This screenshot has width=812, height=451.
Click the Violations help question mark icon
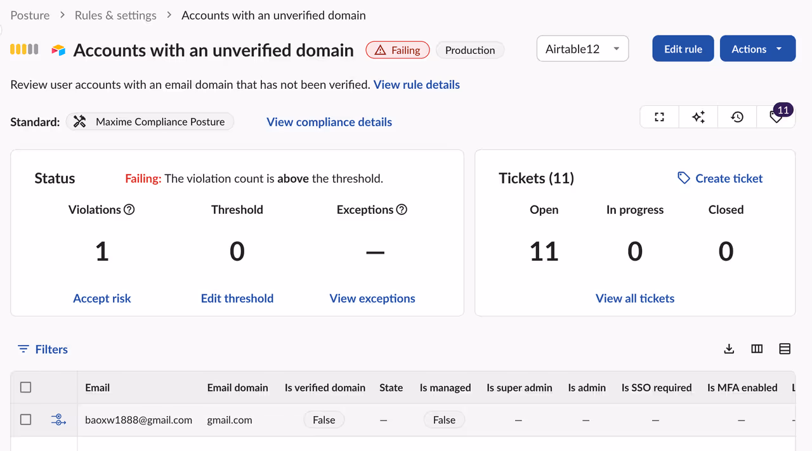click(x=129, y=209)
